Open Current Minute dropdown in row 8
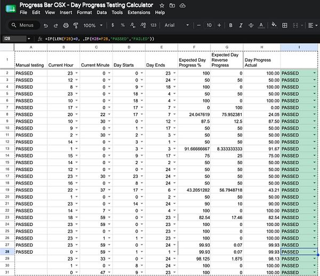The width and height of the screenshot is (320, 276). pos(109,114)
